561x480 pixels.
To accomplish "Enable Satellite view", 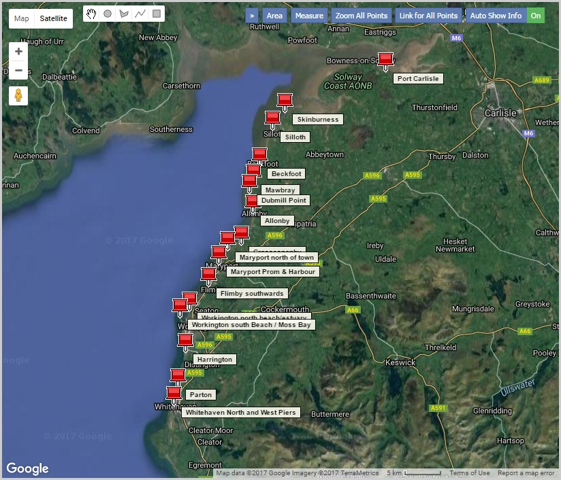I will coord(54,19).
